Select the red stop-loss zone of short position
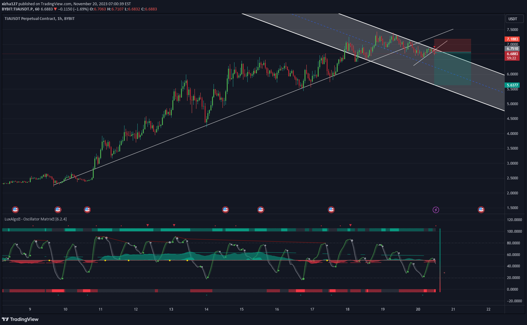The width and height of the screenshot is (527, 325). [452, 45]
